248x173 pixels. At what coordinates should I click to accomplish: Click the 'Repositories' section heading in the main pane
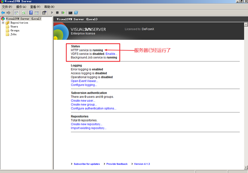point(80,116)
